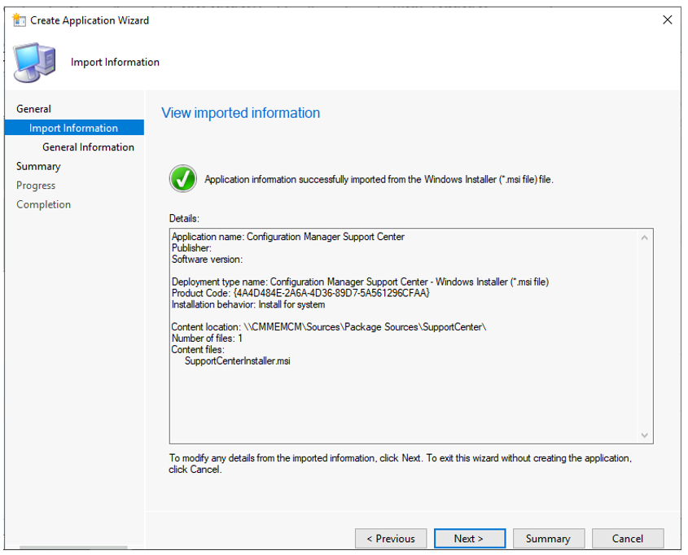This screenshot has width=688, height=555.
Task: Click the Content location path line
Action: point(329,327)
